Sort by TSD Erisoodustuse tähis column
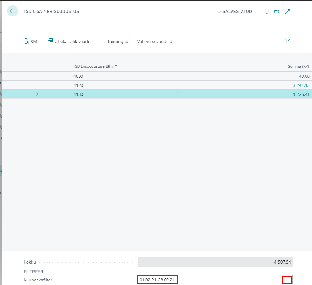The image size is (312, 285). click(x=95, y=66)
